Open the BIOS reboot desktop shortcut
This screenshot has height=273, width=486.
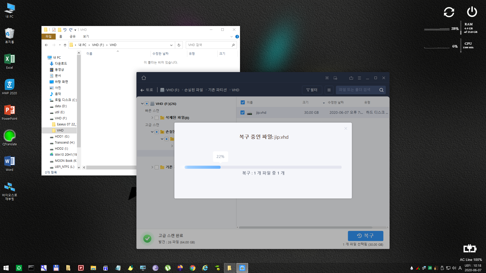pyautogui.click(x=9, y=191)
